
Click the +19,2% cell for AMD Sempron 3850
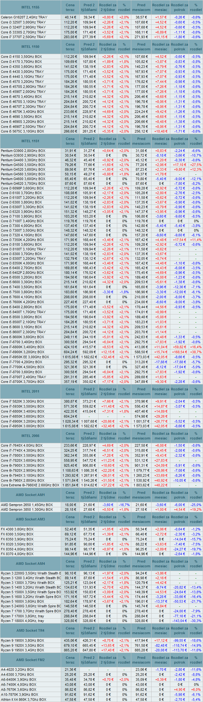click(x=196, y=510)
